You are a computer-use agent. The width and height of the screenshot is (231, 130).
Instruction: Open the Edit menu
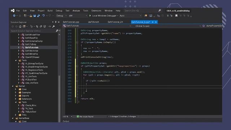(25, 10)
